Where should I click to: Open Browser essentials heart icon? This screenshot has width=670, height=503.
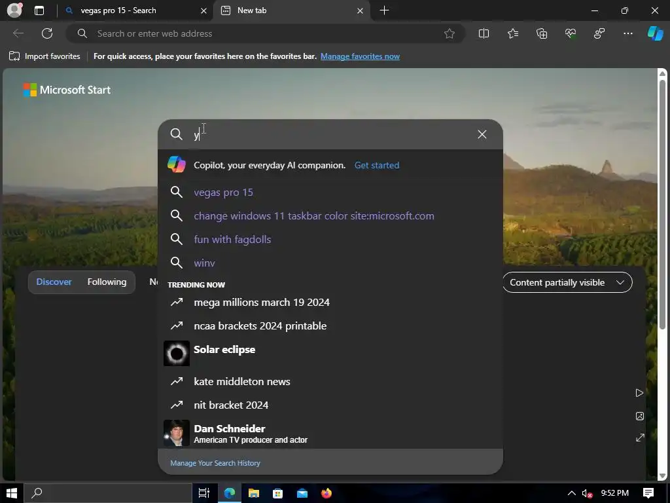570,33
